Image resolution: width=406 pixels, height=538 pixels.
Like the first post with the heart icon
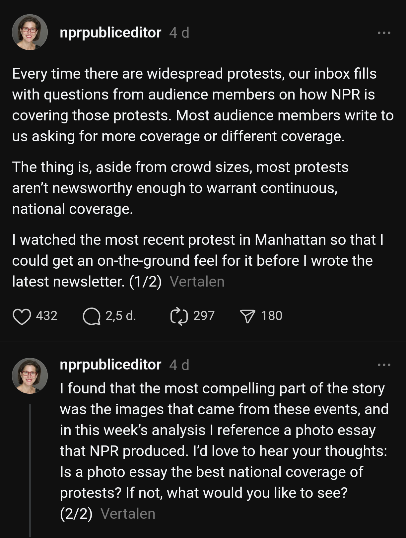click(x=22, y=316)
